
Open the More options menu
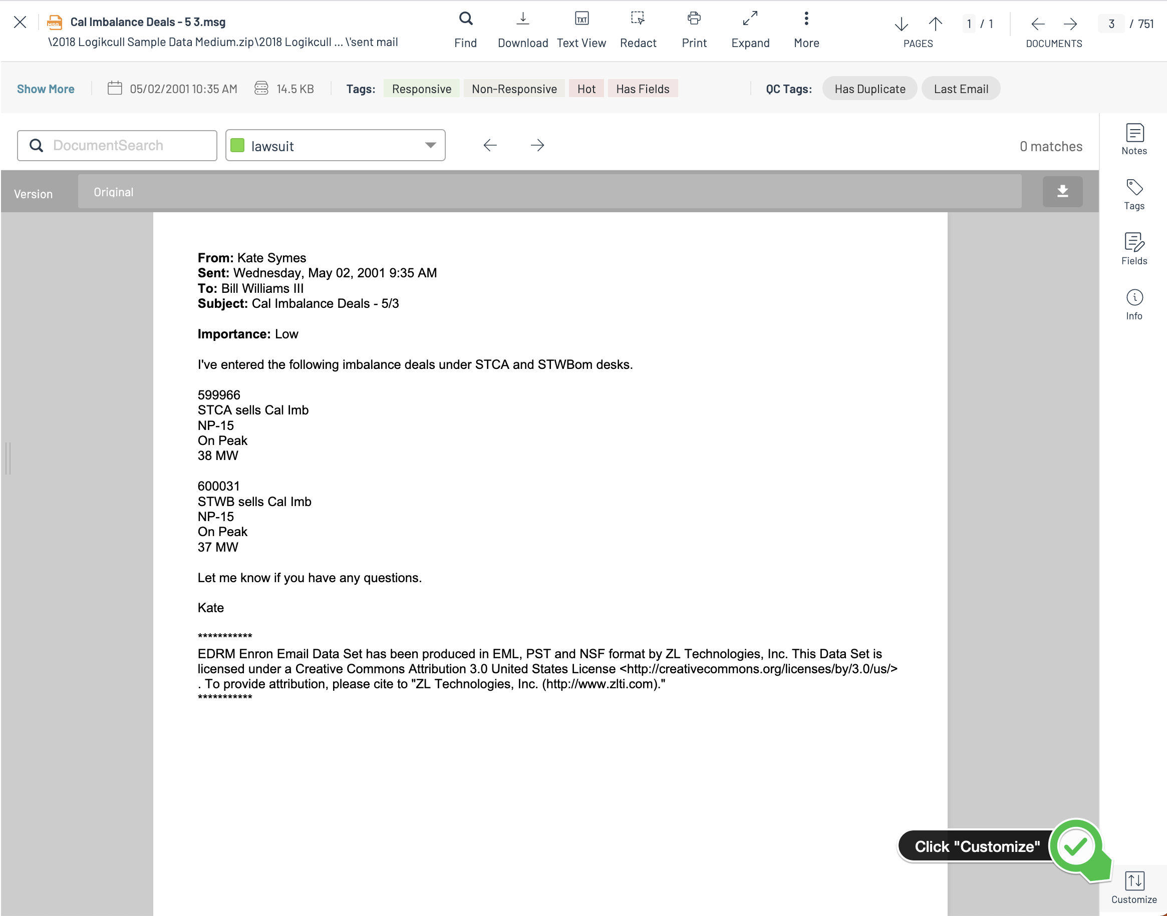click(806, 30)
